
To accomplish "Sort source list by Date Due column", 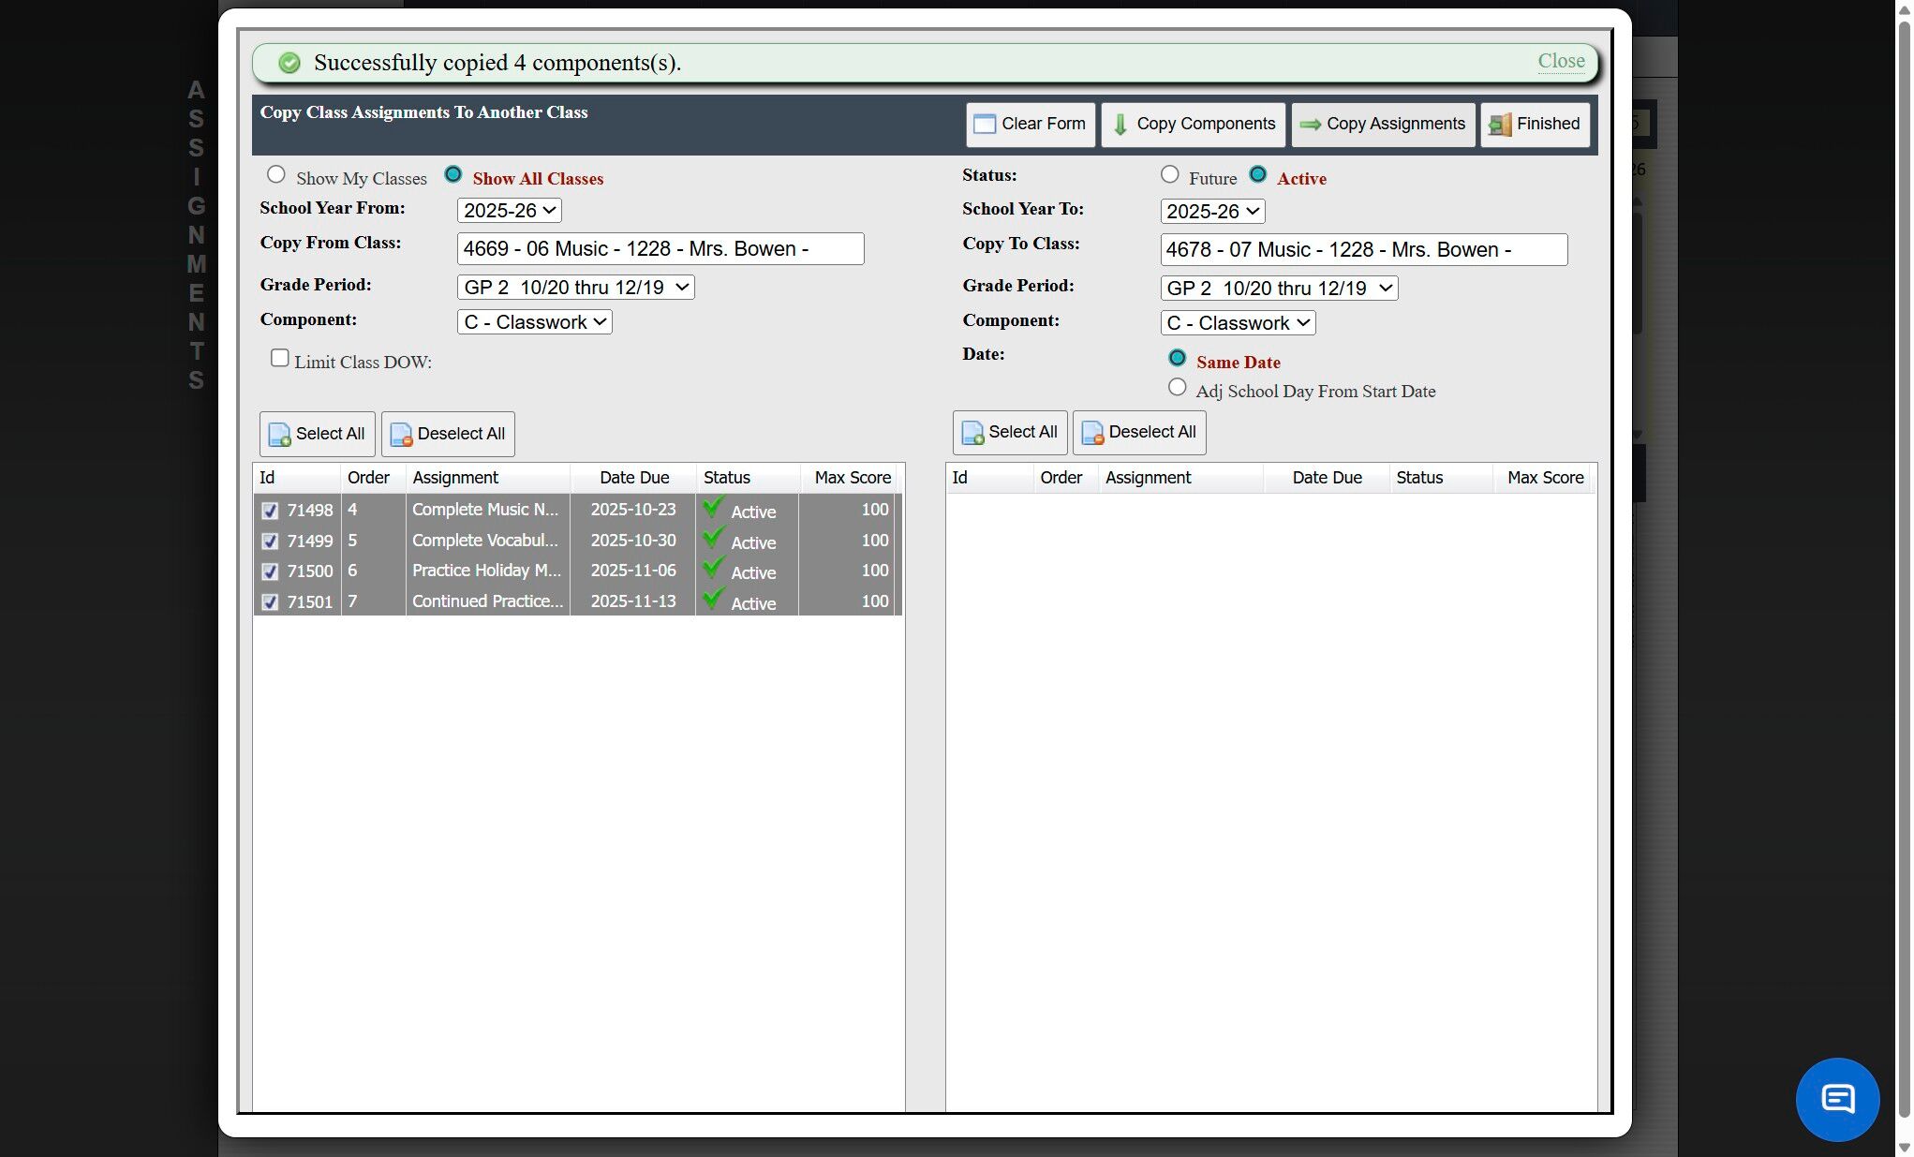I will [633, 478].
